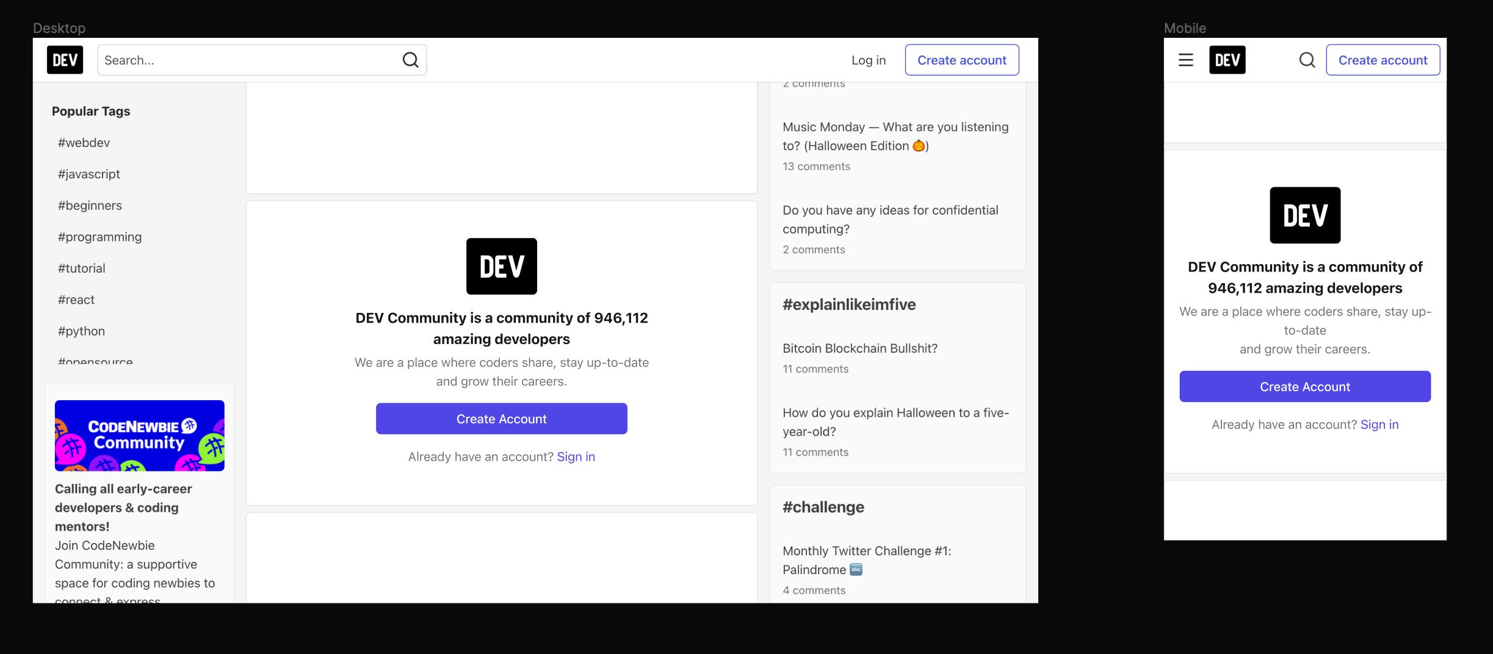This screenshot has height=654, width=1493.
Task: Click the DEV logo in mobile header
Action: [1227, 60]
